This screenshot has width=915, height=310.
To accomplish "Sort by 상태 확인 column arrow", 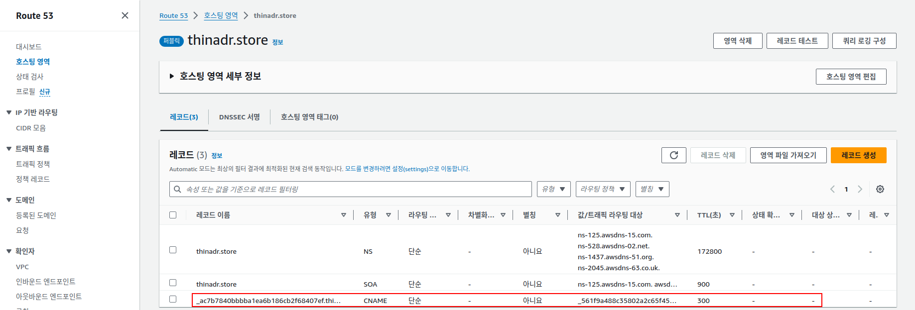I will pyautogui.click(x=792, y=215).
